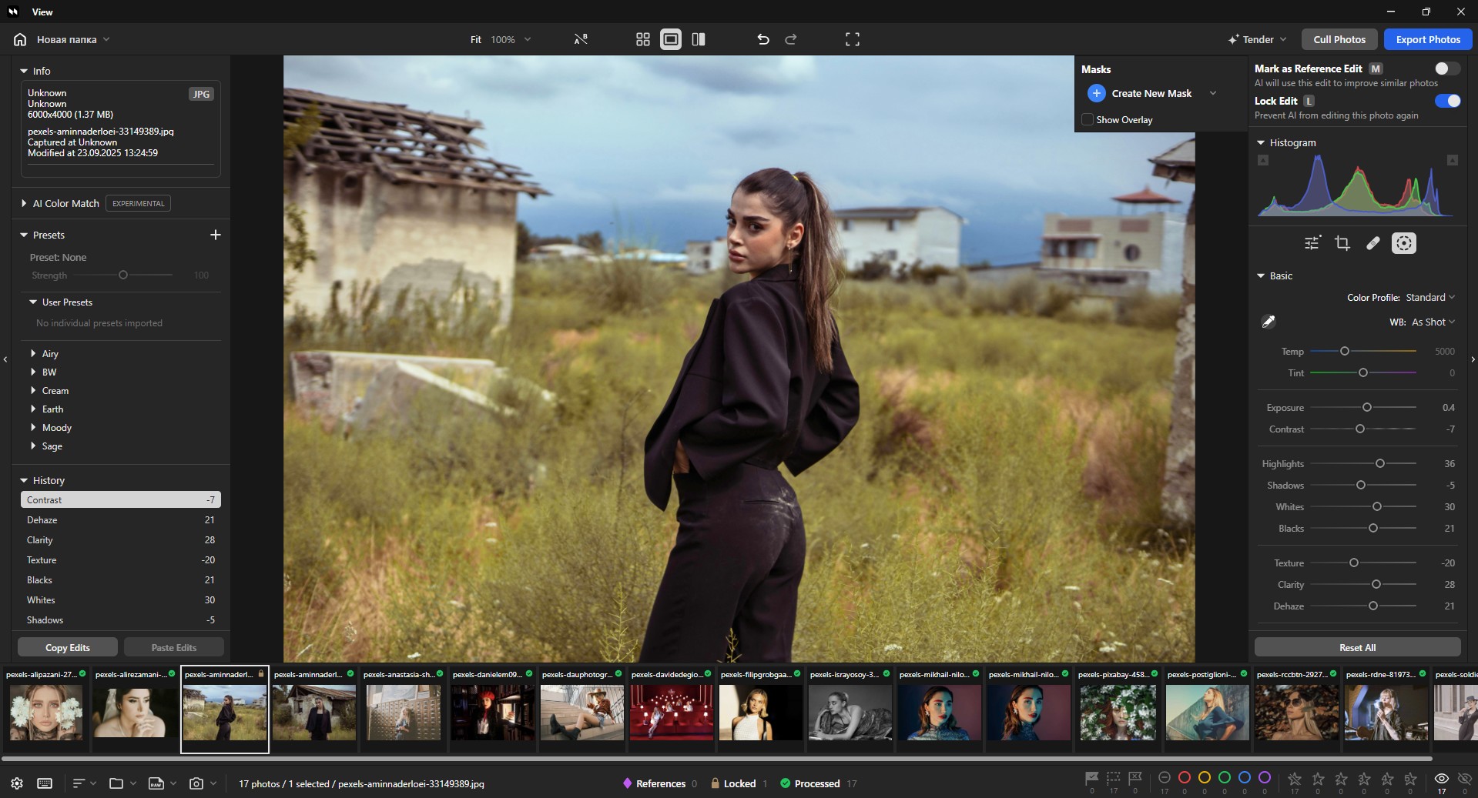Expand the AI Color Match section
1478x798 pixels.
point(65,203)
